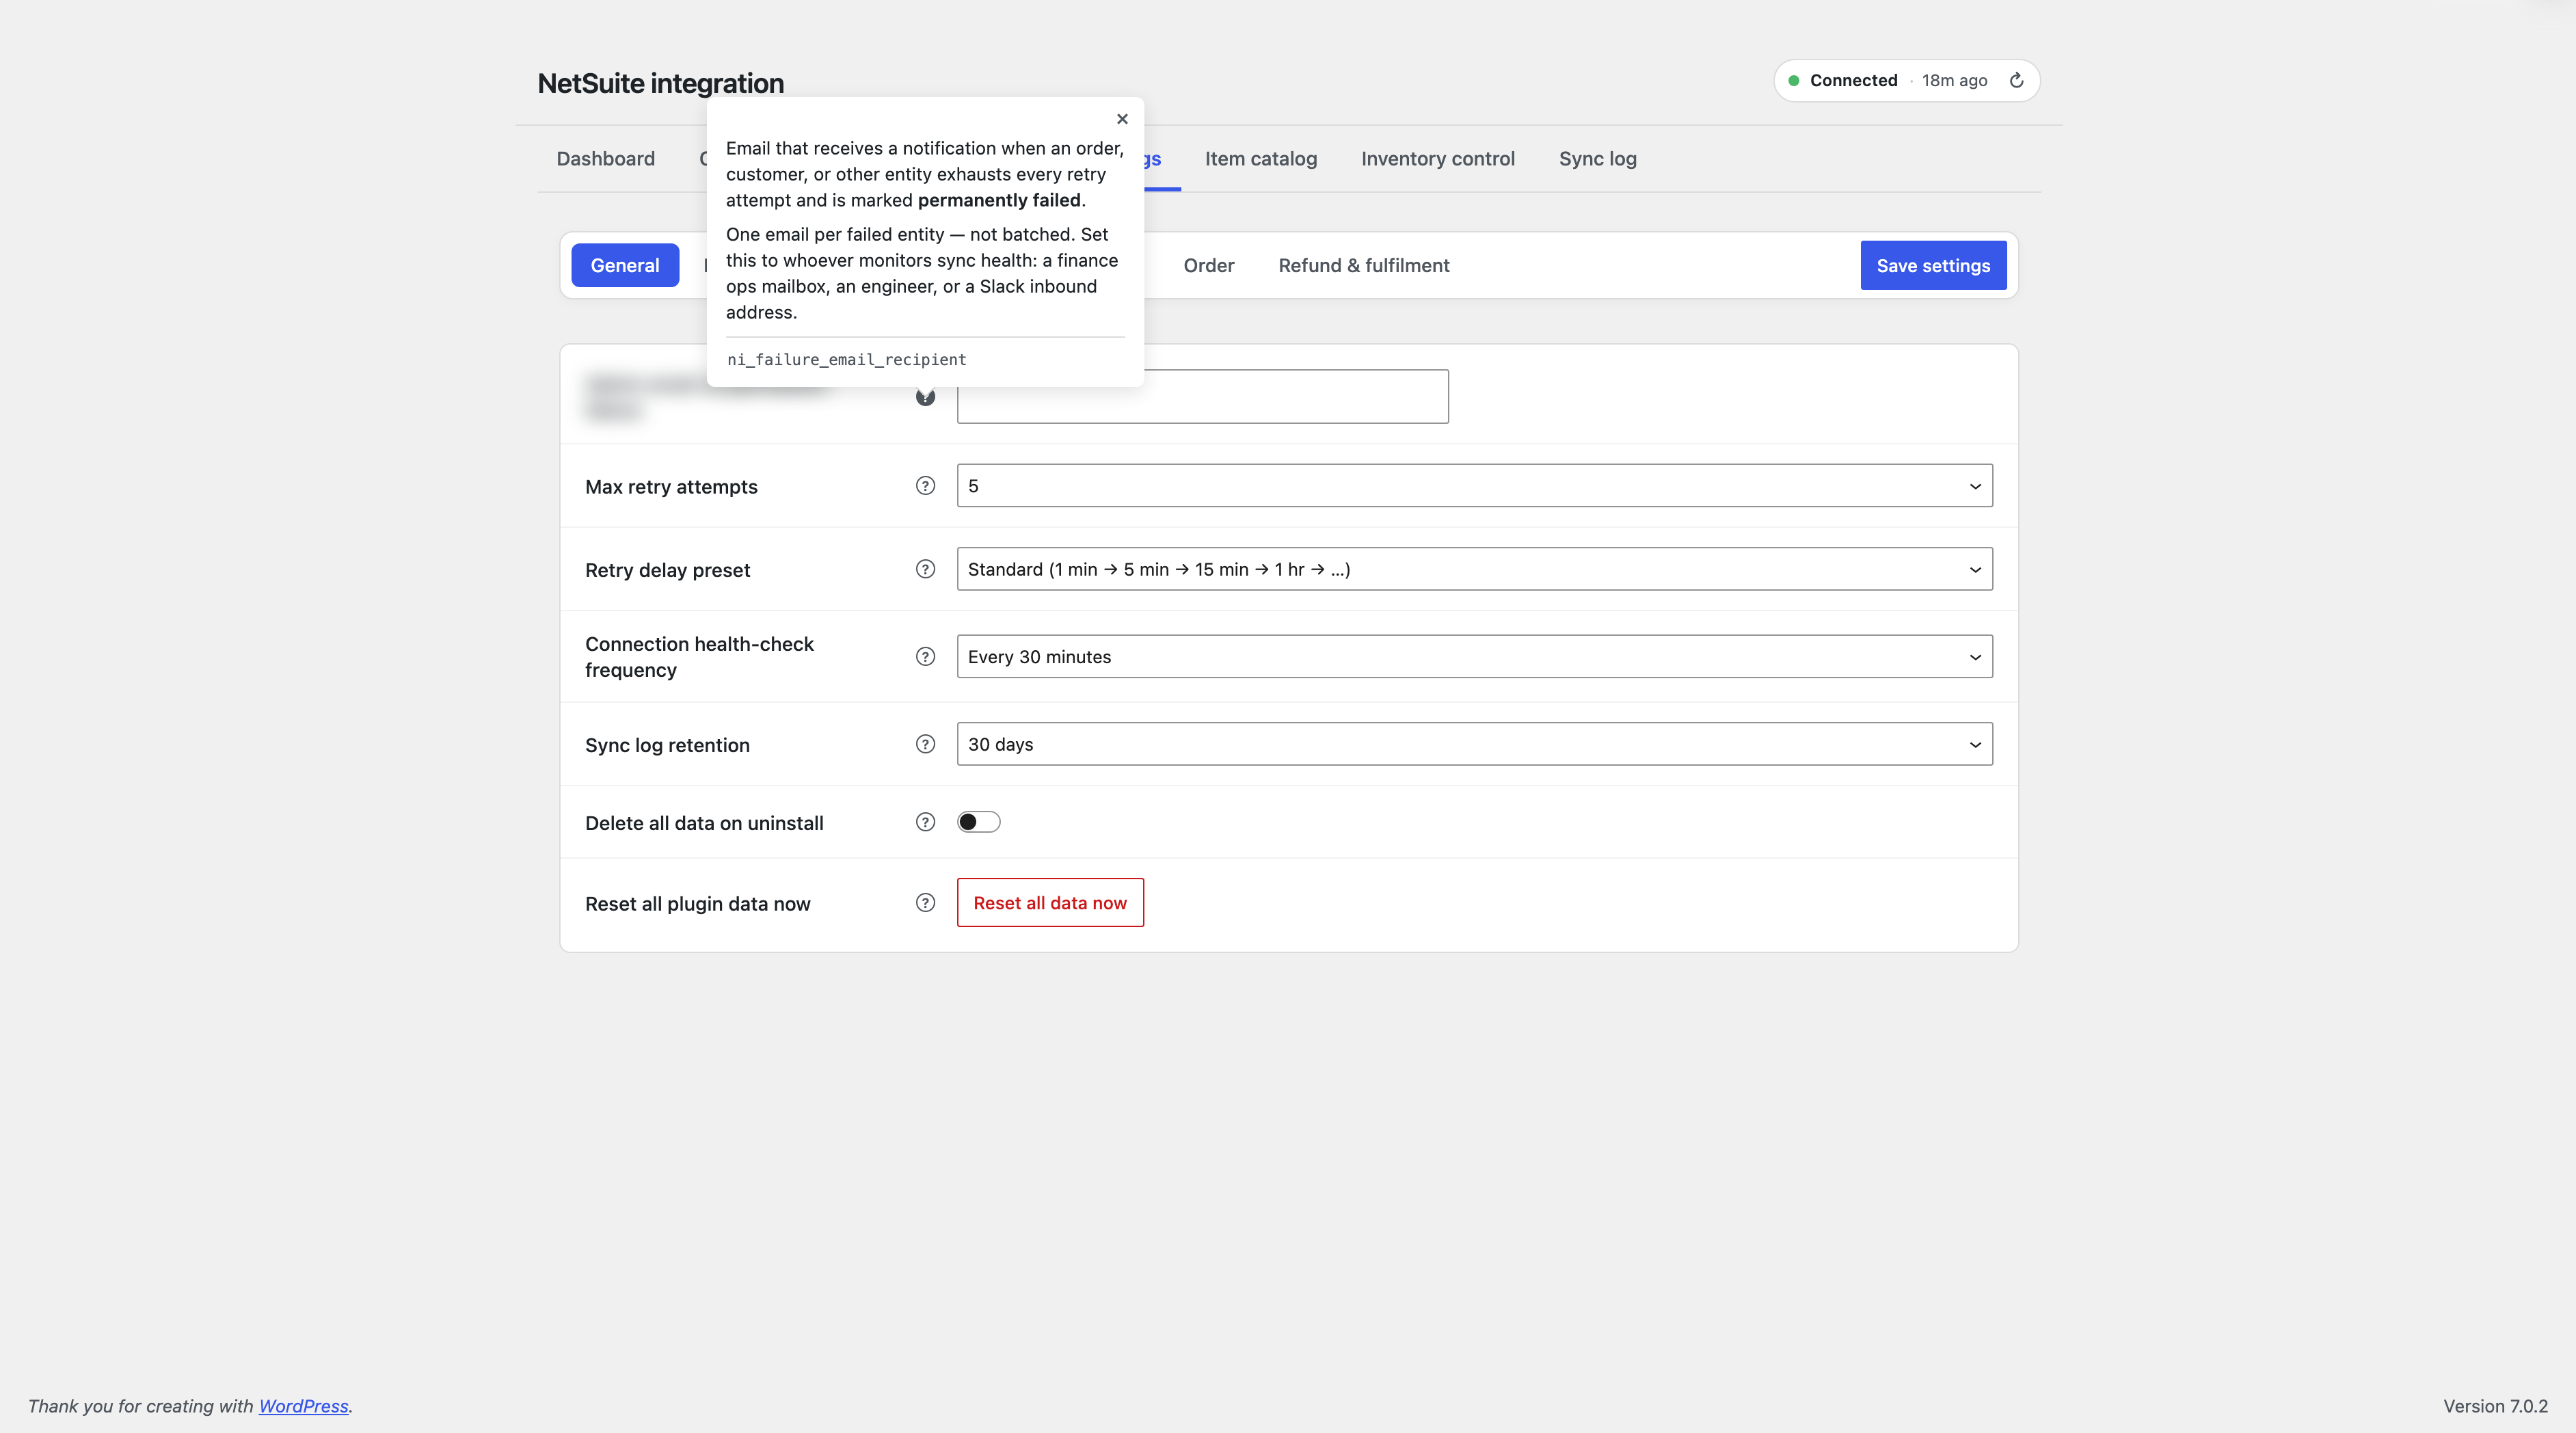The image size is (2576, 1433).
Task: Click Connected status pill
Action: [x=1906, y=81]
